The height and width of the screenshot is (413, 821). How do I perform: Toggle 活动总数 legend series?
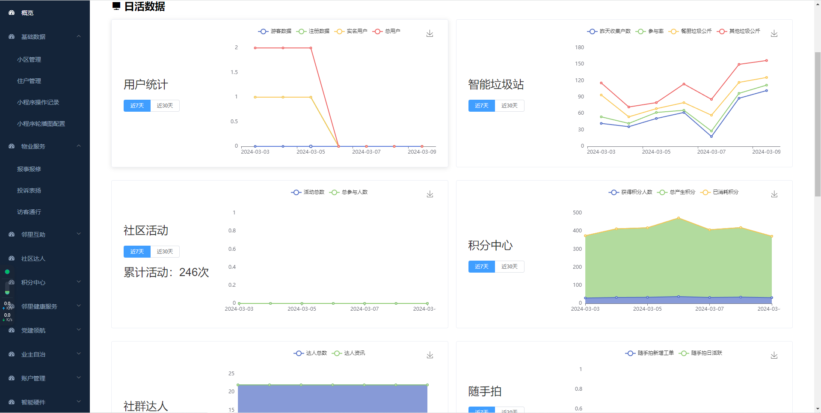[x=308, y=192]
